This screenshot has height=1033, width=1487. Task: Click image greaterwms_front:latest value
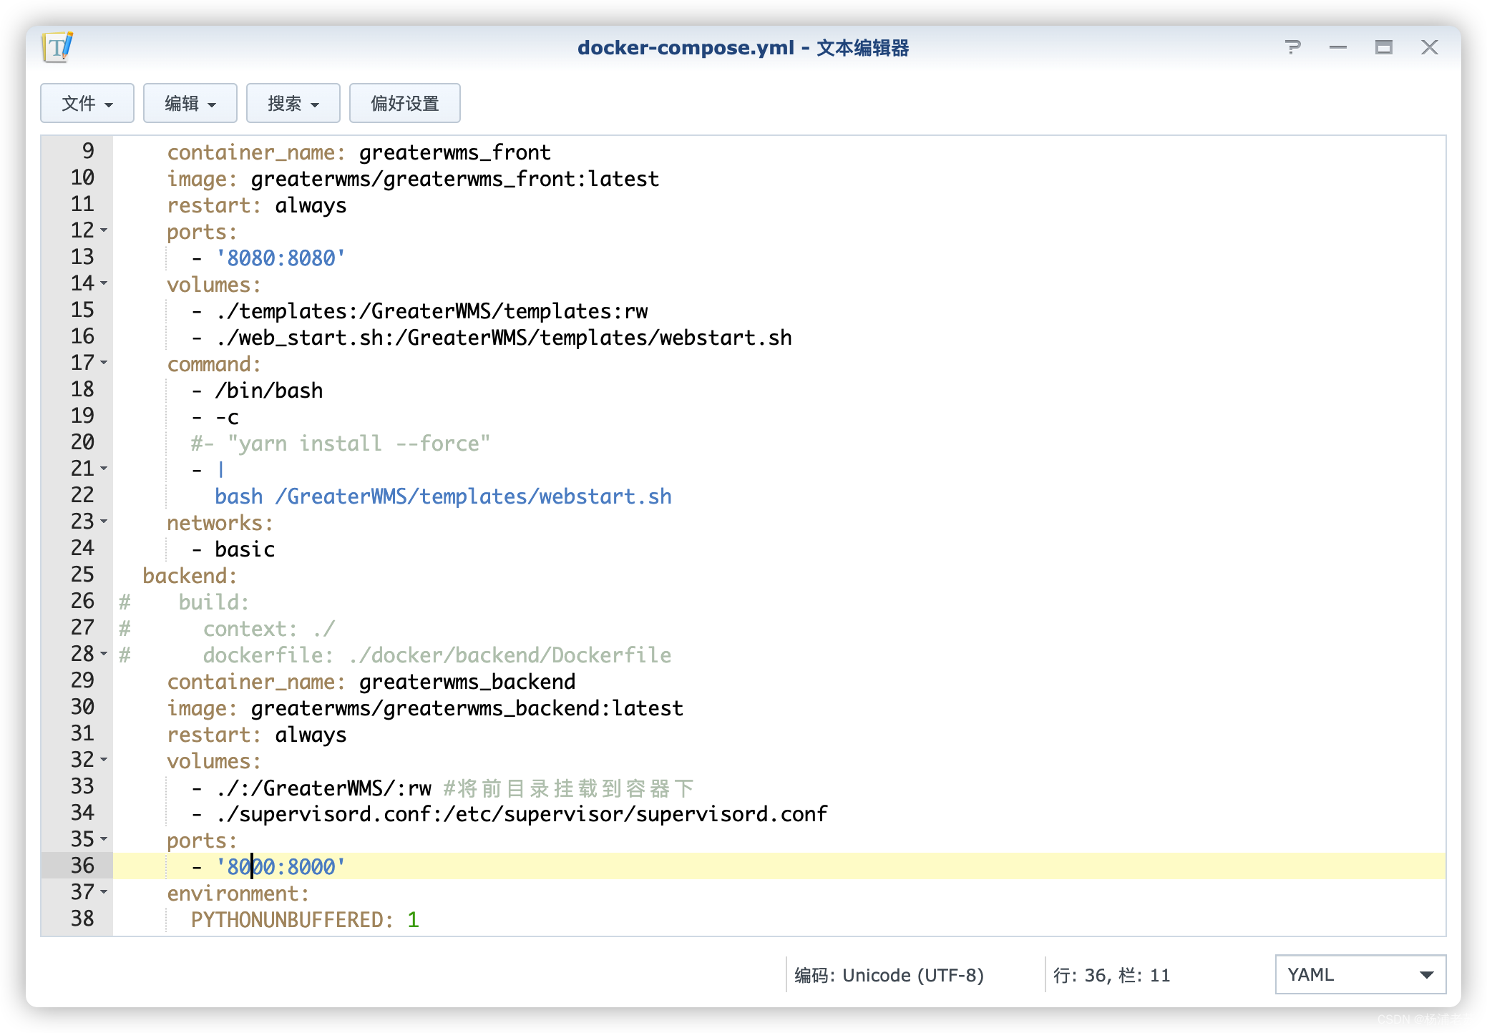(454, 179)
